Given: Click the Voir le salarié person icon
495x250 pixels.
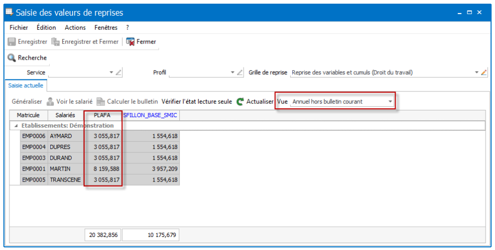Looking at the screenshot, I should coord(50,101).
